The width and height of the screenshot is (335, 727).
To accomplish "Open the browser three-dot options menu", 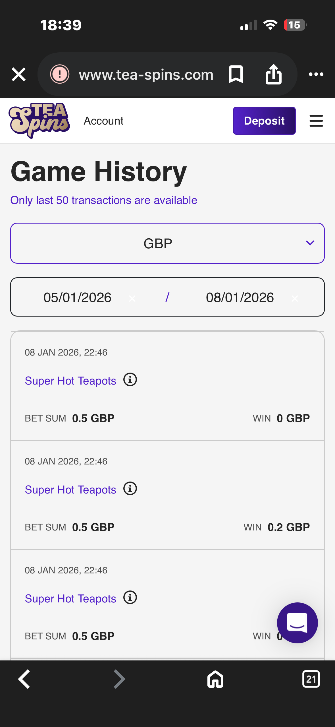I will (316, 75).
